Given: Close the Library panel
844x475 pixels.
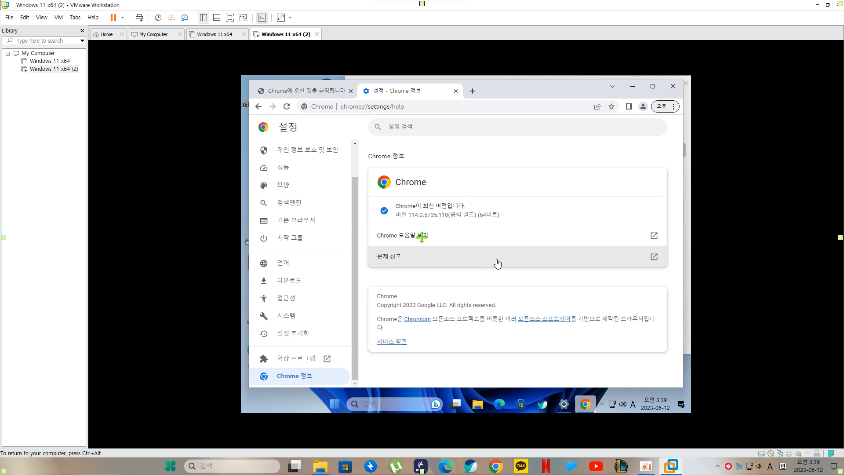Looking at the screenshot, I should click(x=82, y=31).
